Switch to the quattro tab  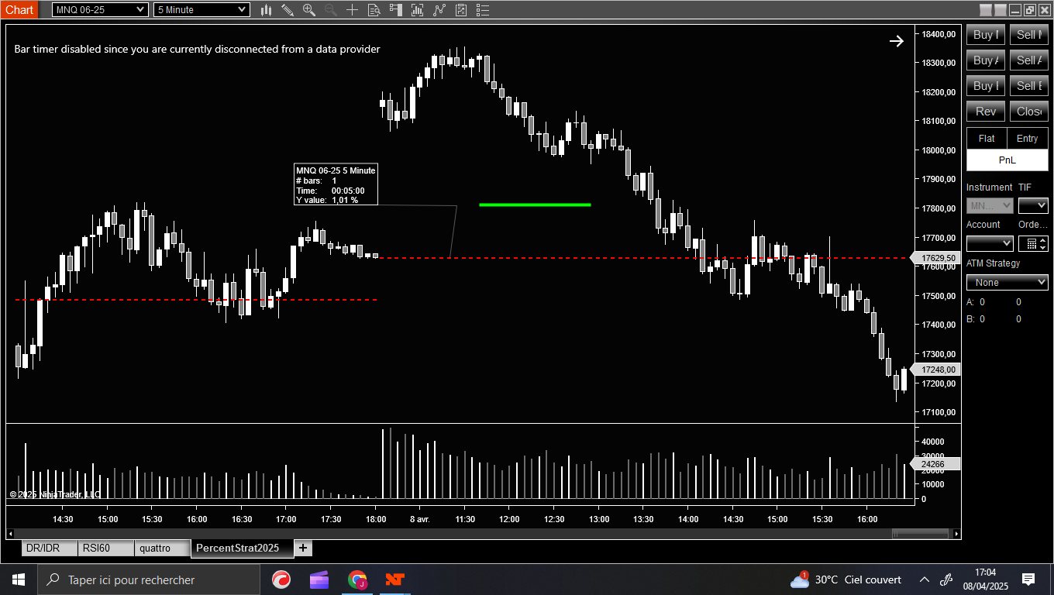coord(162,548)
